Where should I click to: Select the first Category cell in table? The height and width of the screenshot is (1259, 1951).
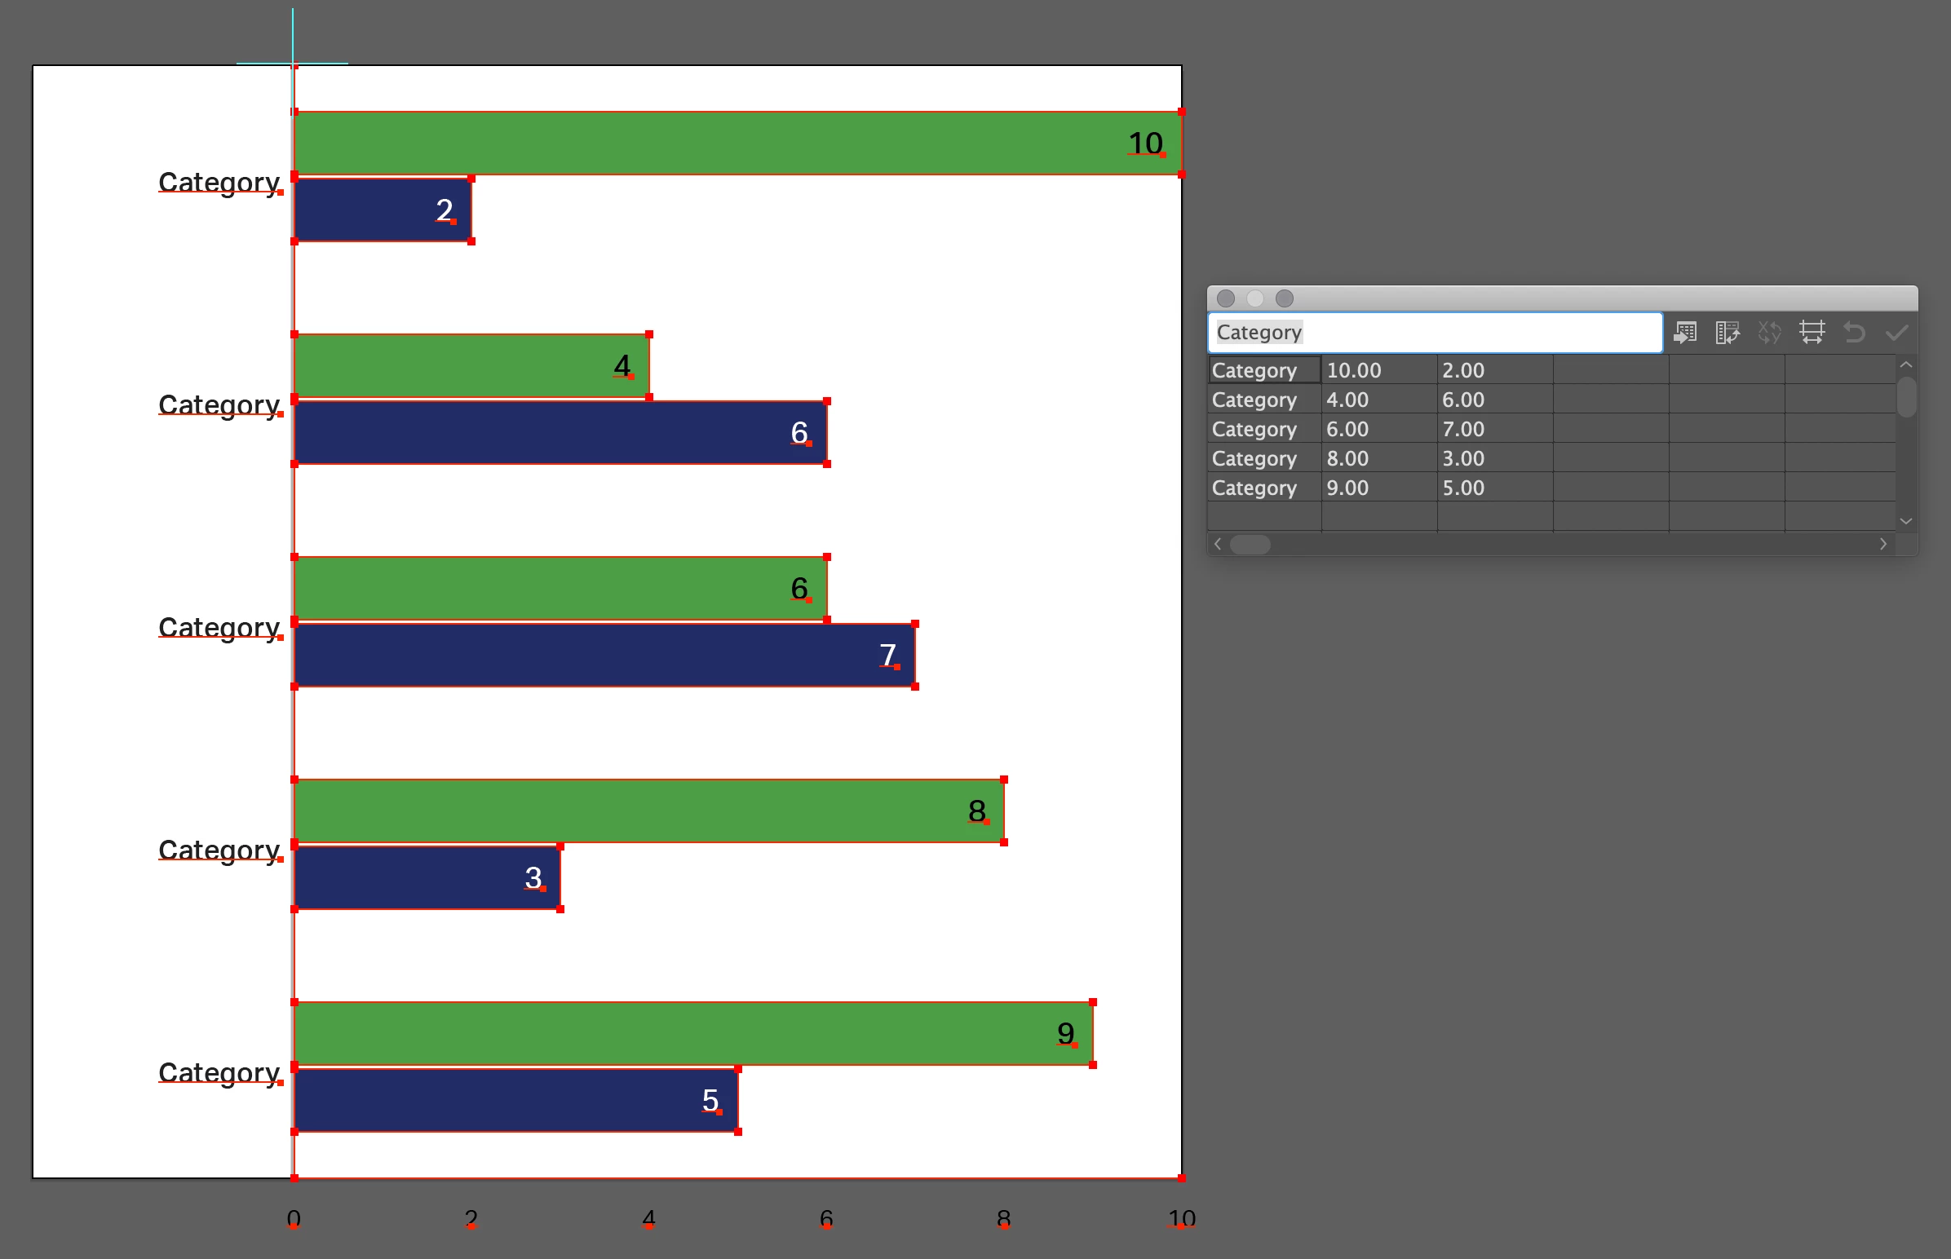(x=1264, y=370)
